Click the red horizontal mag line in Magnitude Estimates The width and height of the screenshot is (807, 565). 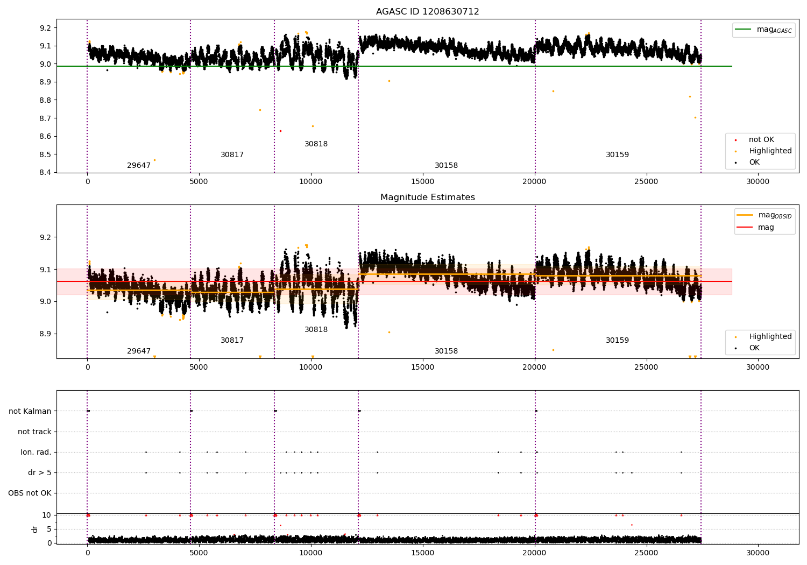pos(394,281)
